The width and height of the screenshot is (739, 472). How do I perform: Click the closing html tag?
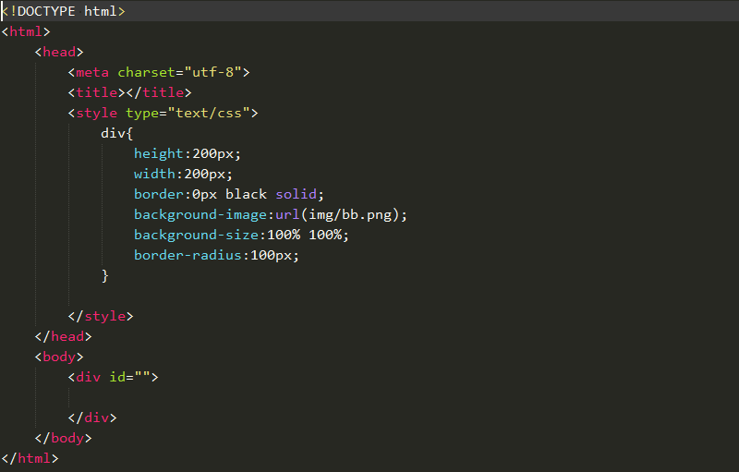point(30,458)
